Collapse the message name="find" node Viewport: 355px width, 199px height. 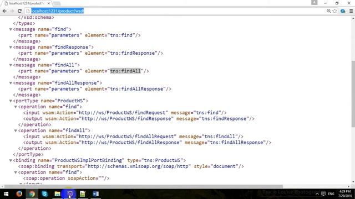[11, 29]
